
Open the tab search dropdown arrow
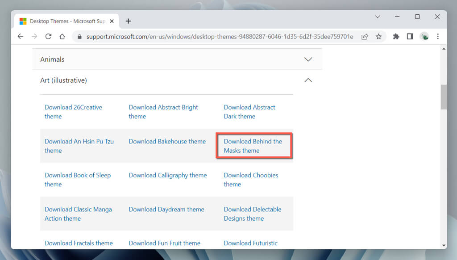(378, 17)
